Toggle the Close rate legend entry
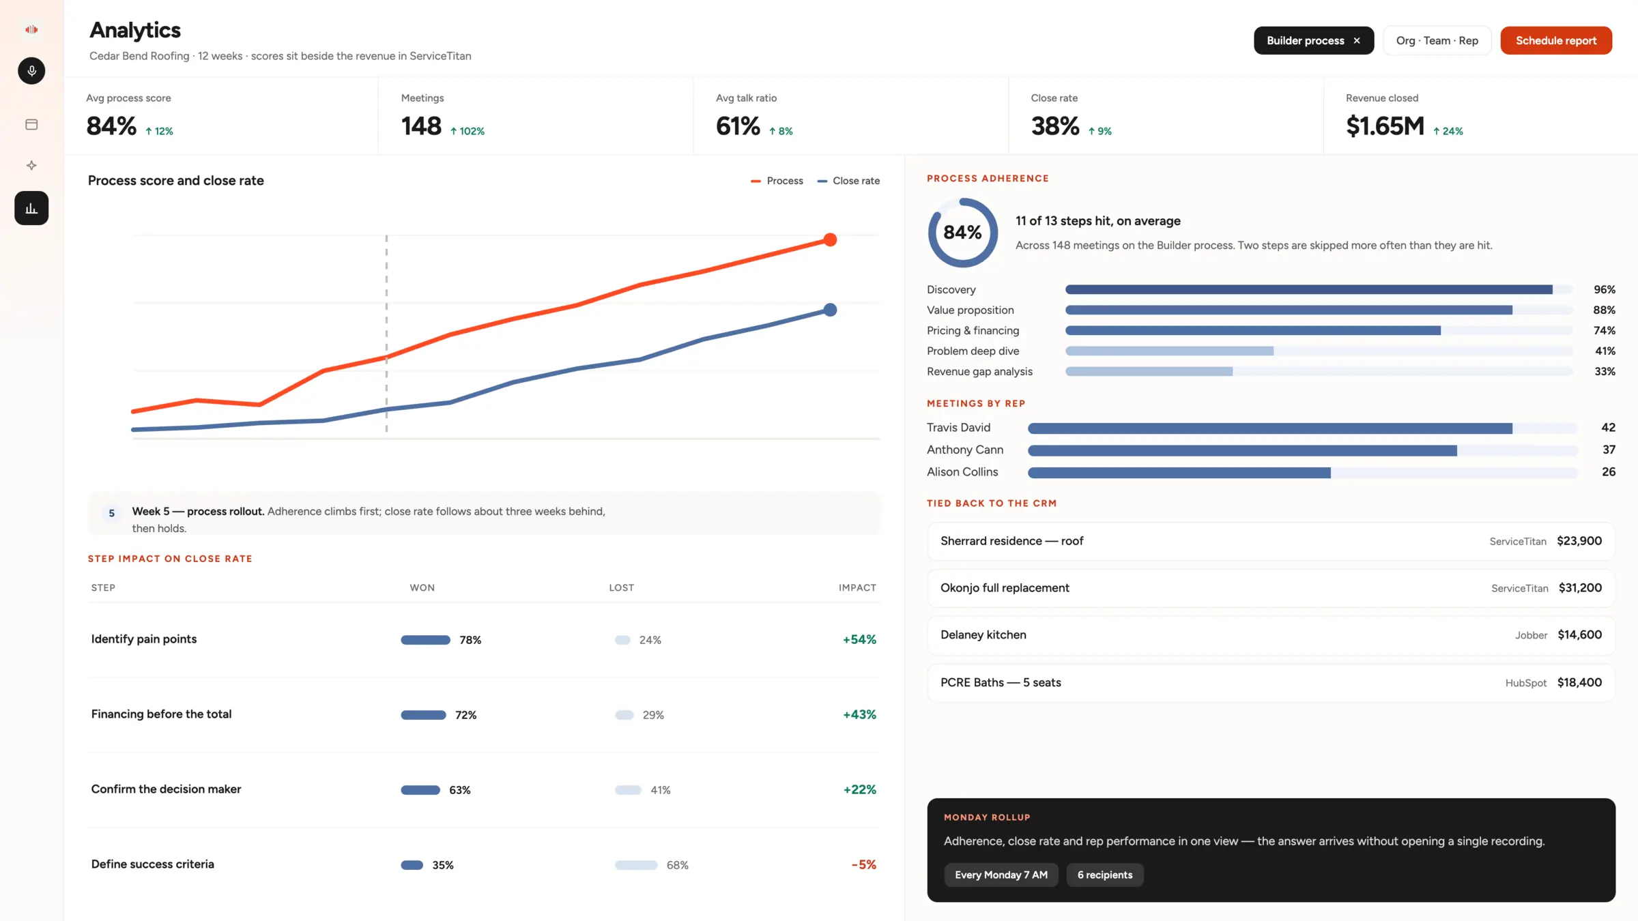Image resolution: width=1638 pixels, height=921 pixels. pyautogui.click(x=848, y=181)
